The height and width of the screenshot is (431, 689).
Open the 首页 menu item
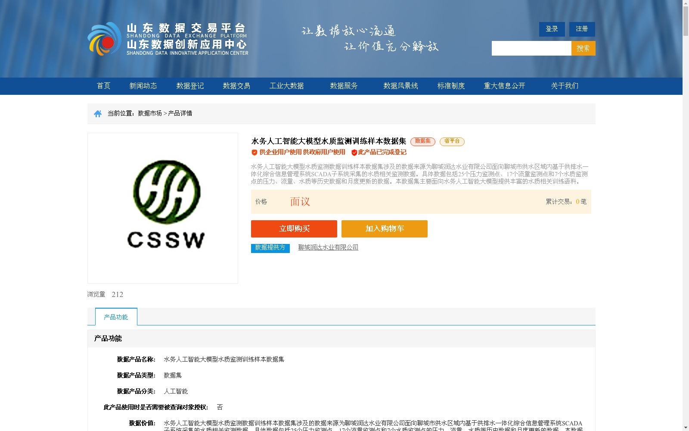(x=104, y=86)
